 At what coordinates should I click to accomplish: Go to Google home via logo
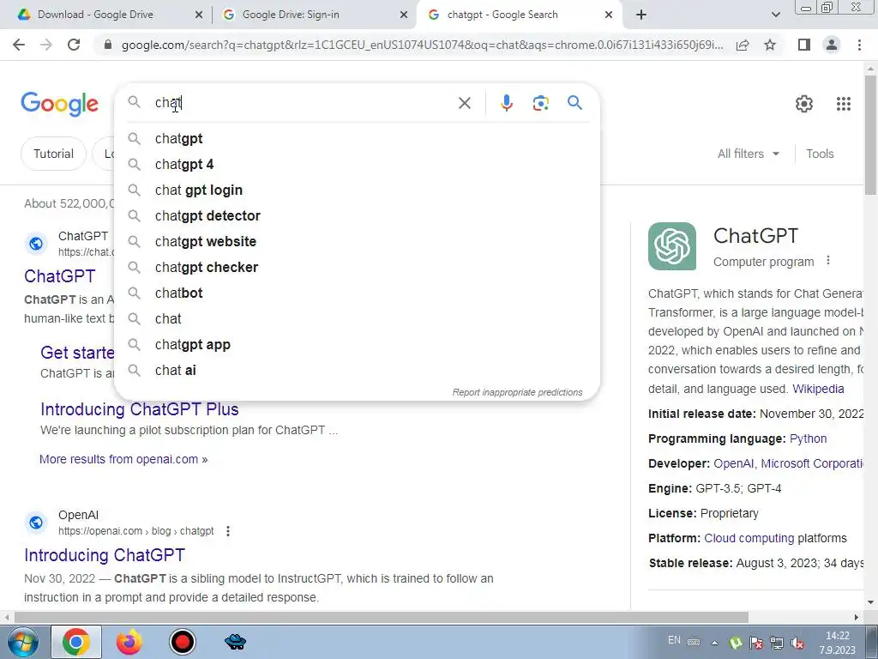[x=59, y=104]
